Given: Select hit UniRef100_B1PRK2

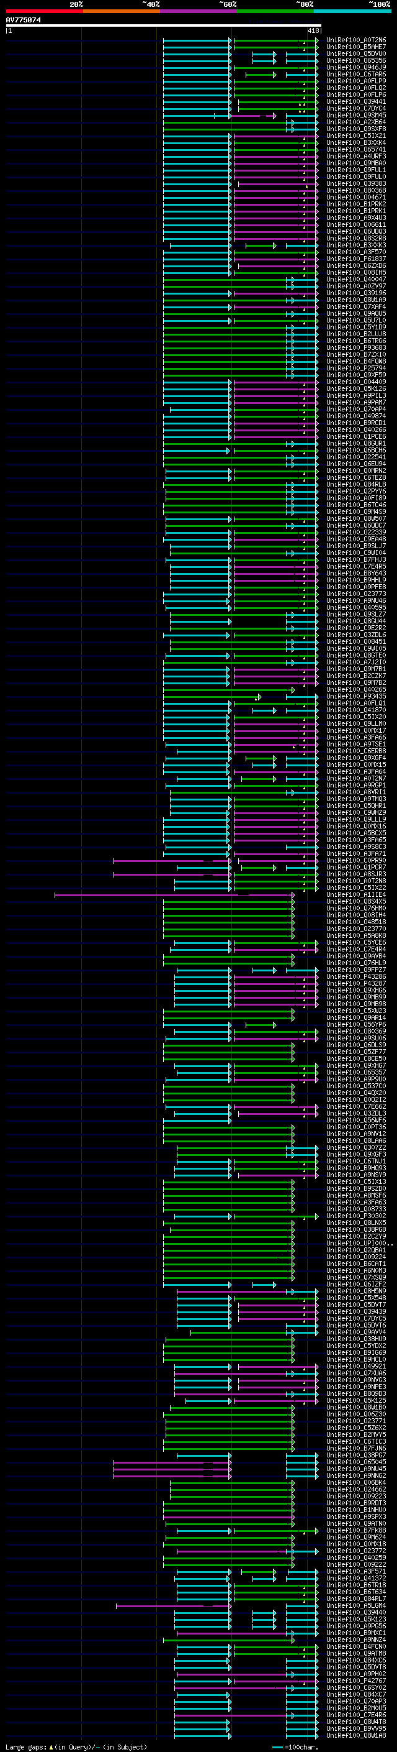Looking at the screenshot, I should point(356,204).
